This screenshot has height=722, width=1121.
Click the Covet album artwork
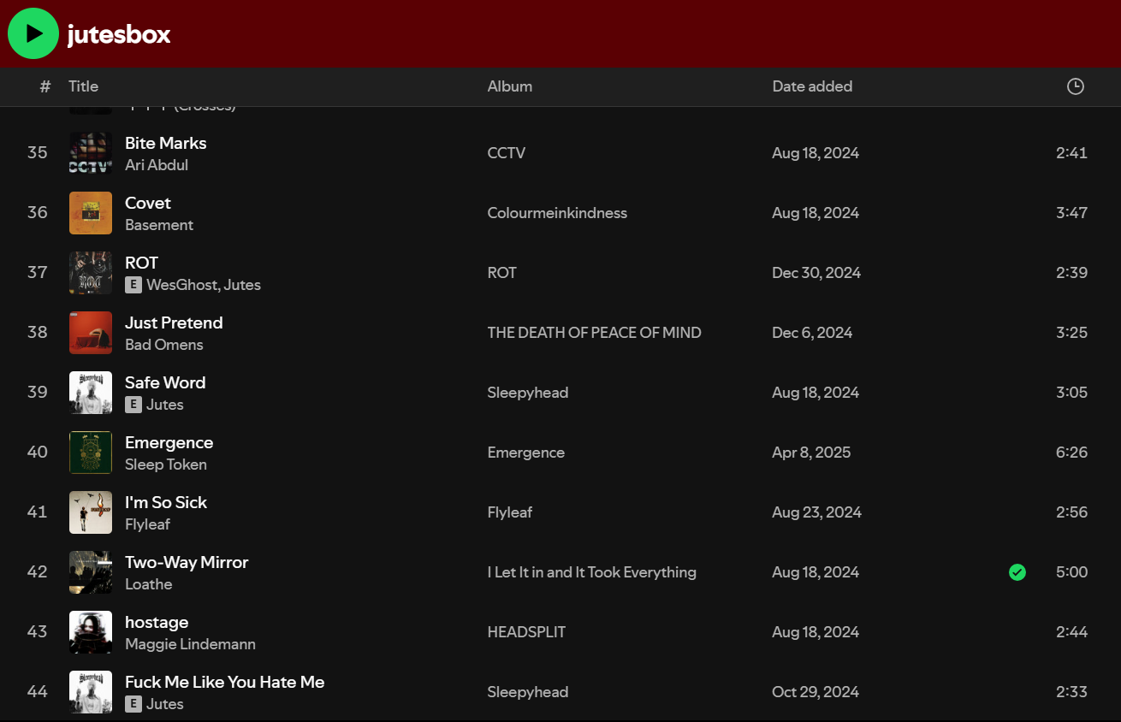pos(91,213)
